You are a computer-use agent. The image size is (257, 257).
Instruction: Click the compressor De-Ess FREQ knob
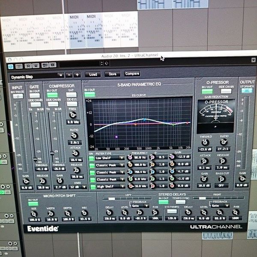click(x=73, y=115)
